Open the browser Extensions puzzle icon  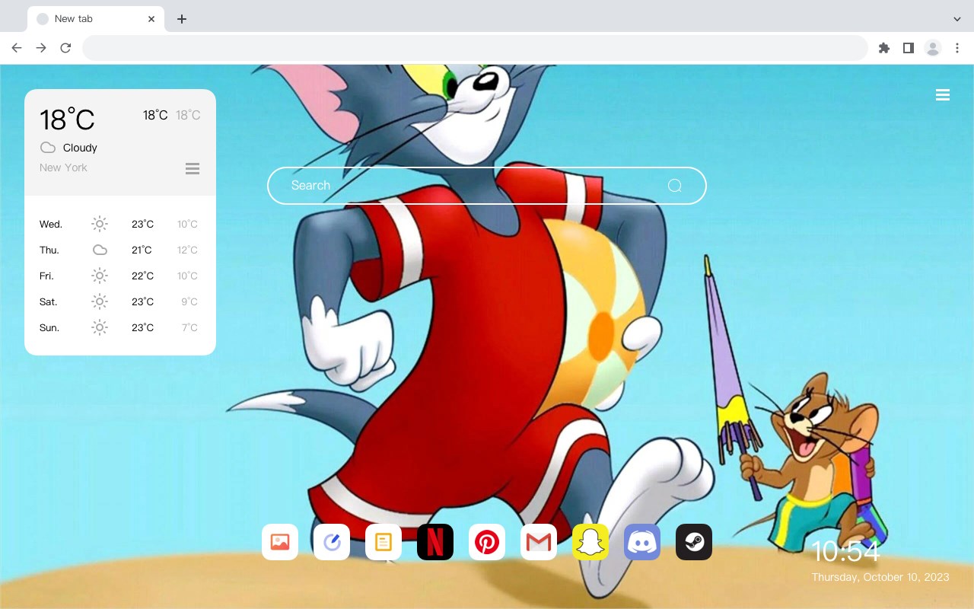pos(883,48)
